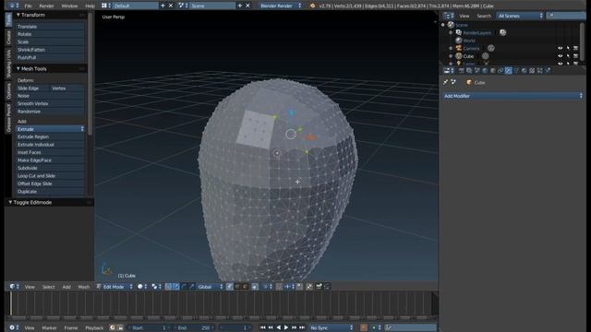Open the Help menu

click(90, 6)
